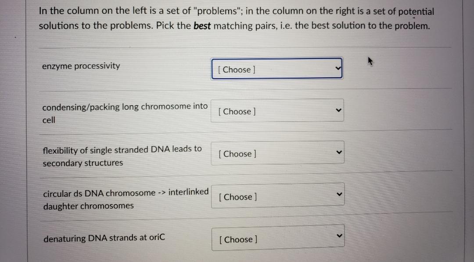Click the chevron on the secondary structures dropdown
The image size is (474, 262).
tap(338, 152)
